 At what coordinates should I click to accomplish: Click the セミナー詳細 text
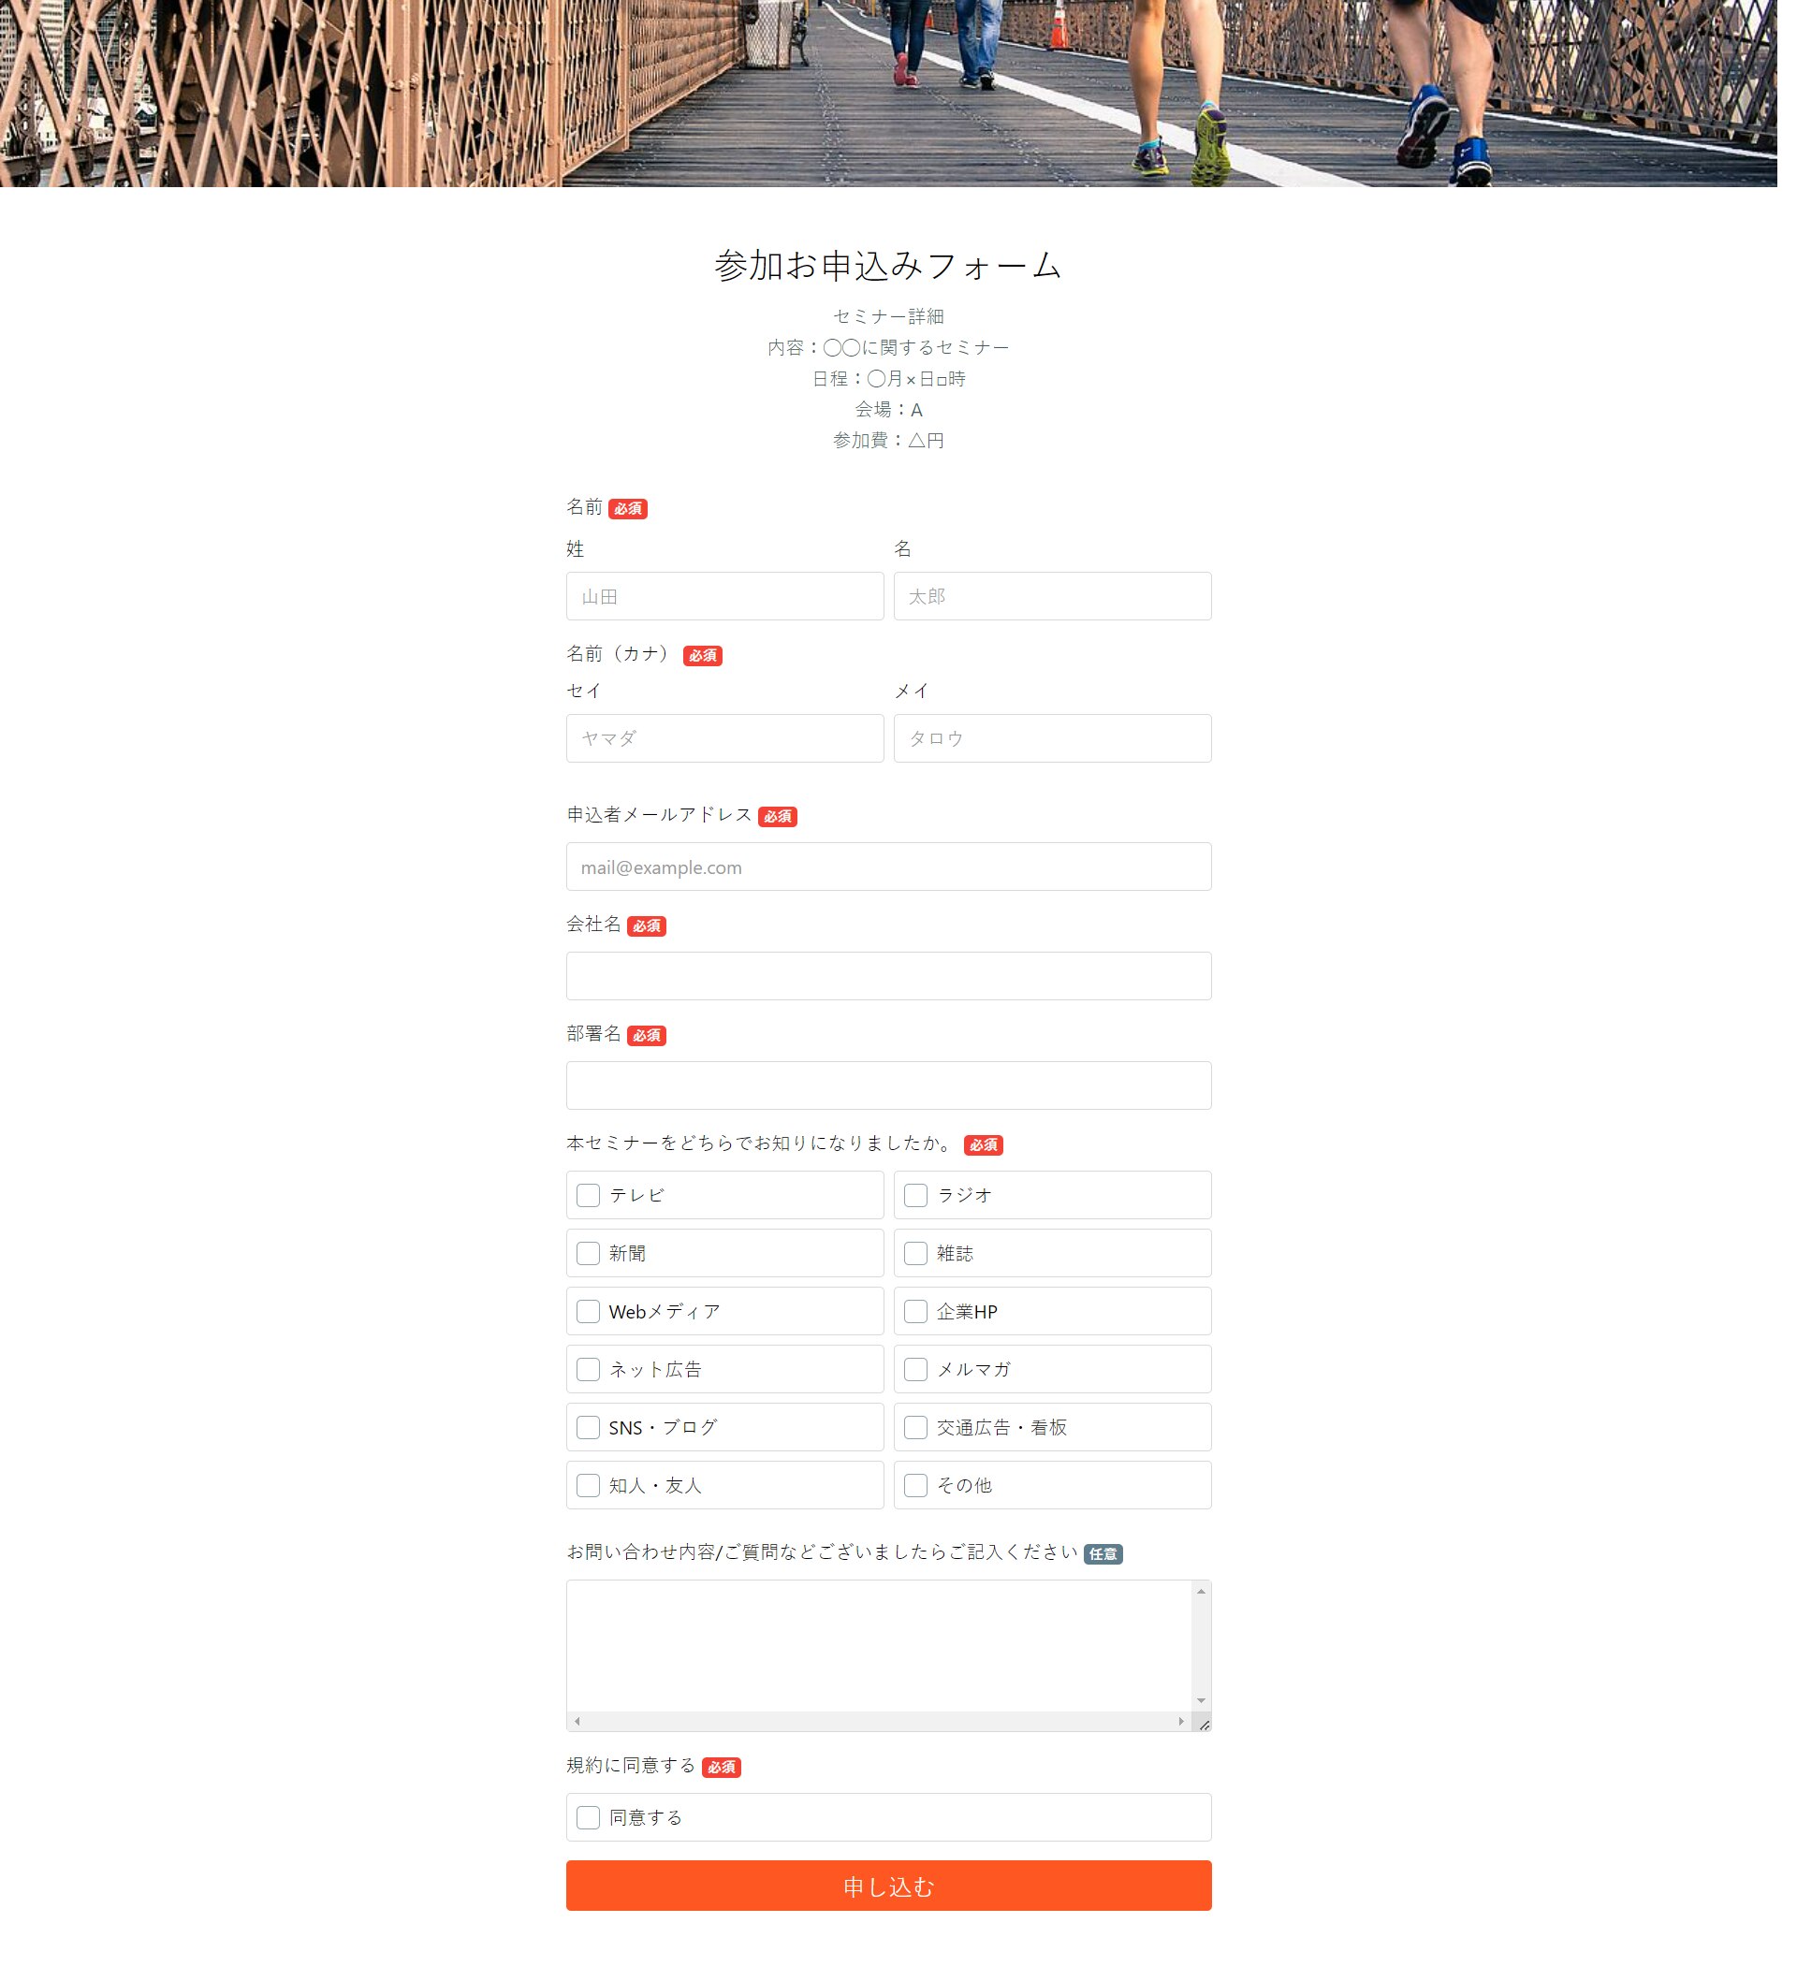888,316
